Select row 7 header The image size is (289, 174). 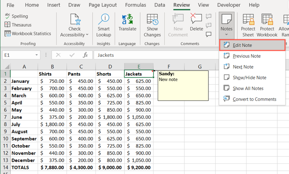[x=5, y=117]
